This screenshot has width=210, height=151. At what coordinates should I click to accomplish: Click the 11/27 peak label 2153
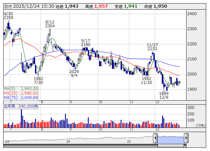click(152, 49)
